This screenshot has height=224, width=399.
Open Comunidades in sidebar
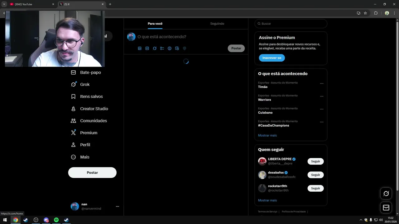(89, 121)
